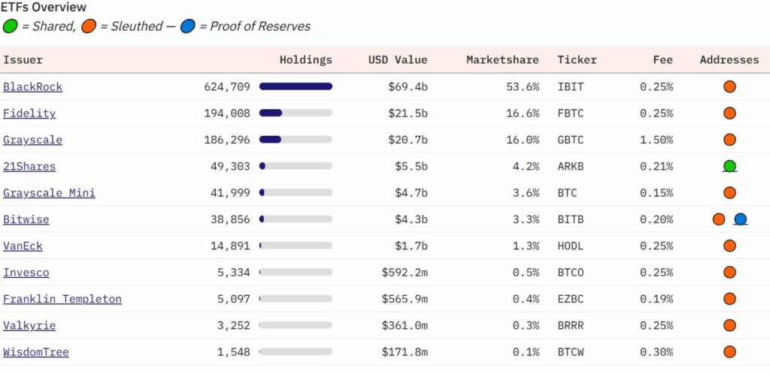The height and width of the screenshot is (374, 770).
Task: Click the Holdings column header
Action: coord(306,60)
